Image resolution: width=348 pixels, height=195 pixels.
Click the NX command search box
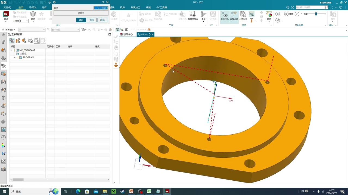(312, 7)
